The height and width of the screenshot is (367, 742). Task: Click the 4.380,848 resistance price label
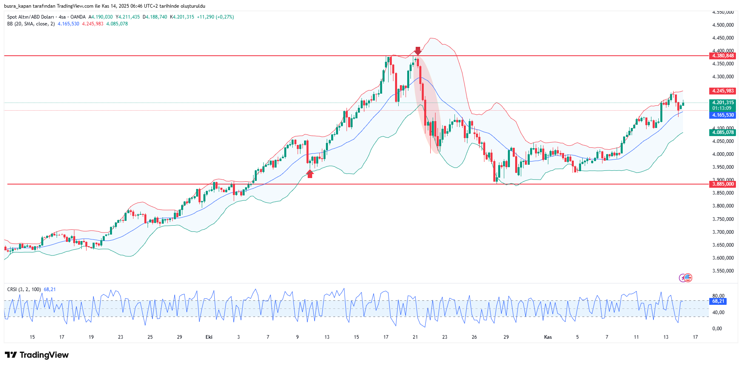(x=723, y=56)
